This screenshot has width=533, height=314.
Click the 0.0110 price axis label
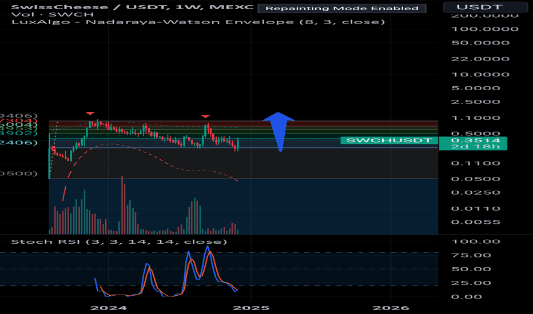point(476,208)
